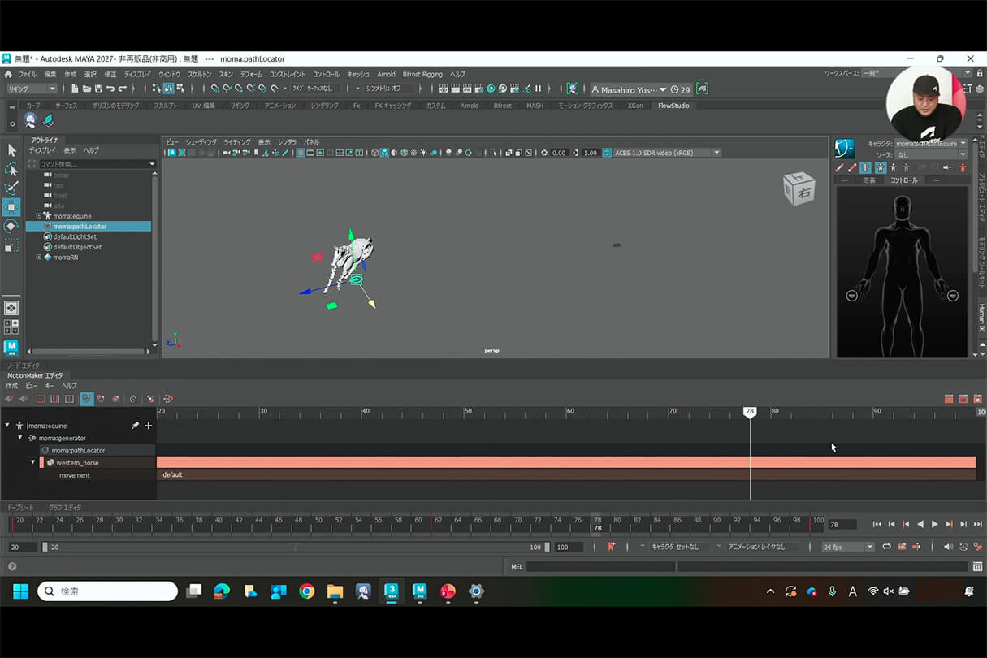Open Chrome from the taskbar

pos(306,591)
